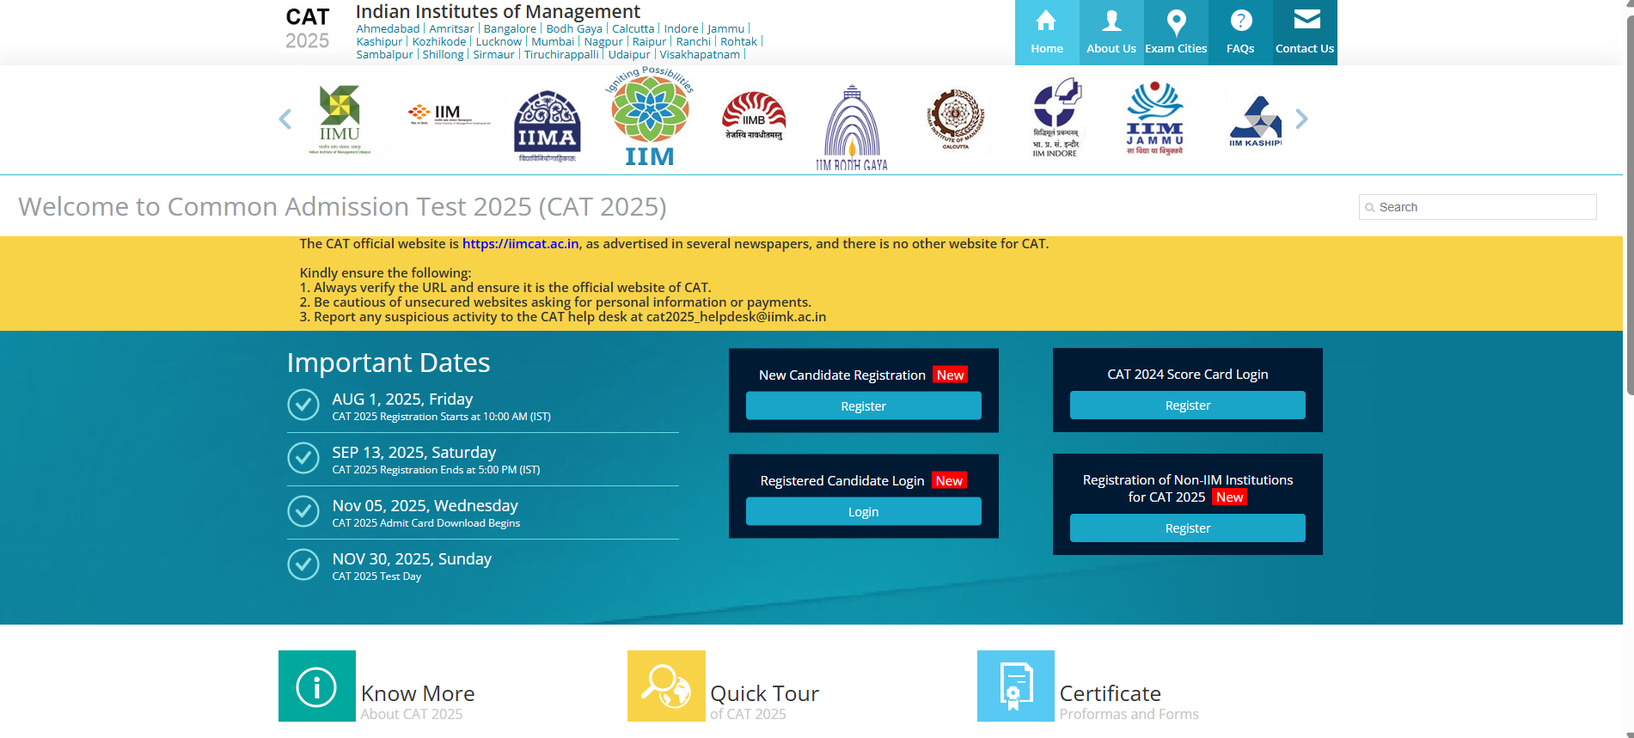The width and height of the screenshot is (1634, 738).
Task: Click the check icon beside AUG 1, 2025
Action: pyautogui.click(x=303, y=405)
